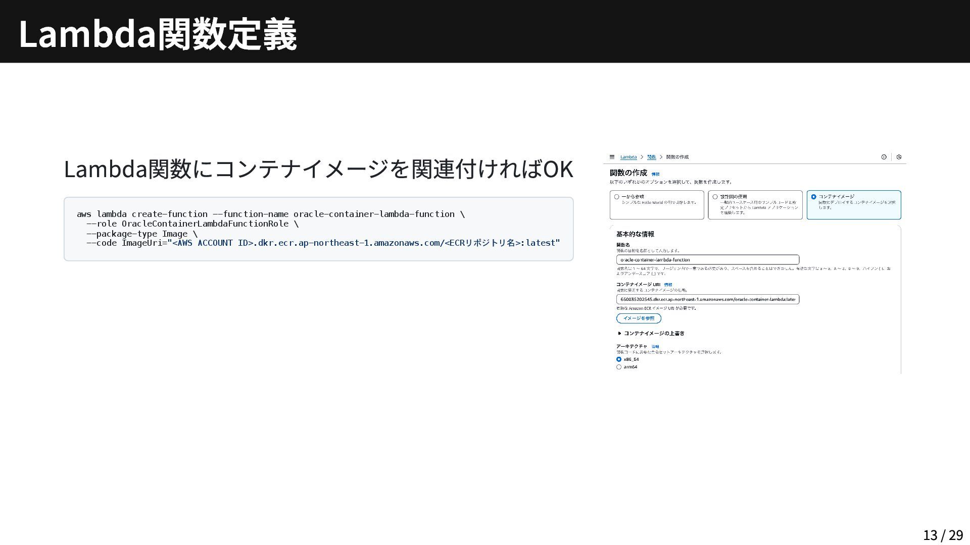The image size is (970, 545).
Task: Select 設計図の使用 radio option
Action: pyautogui.click(x=715, y=197)
